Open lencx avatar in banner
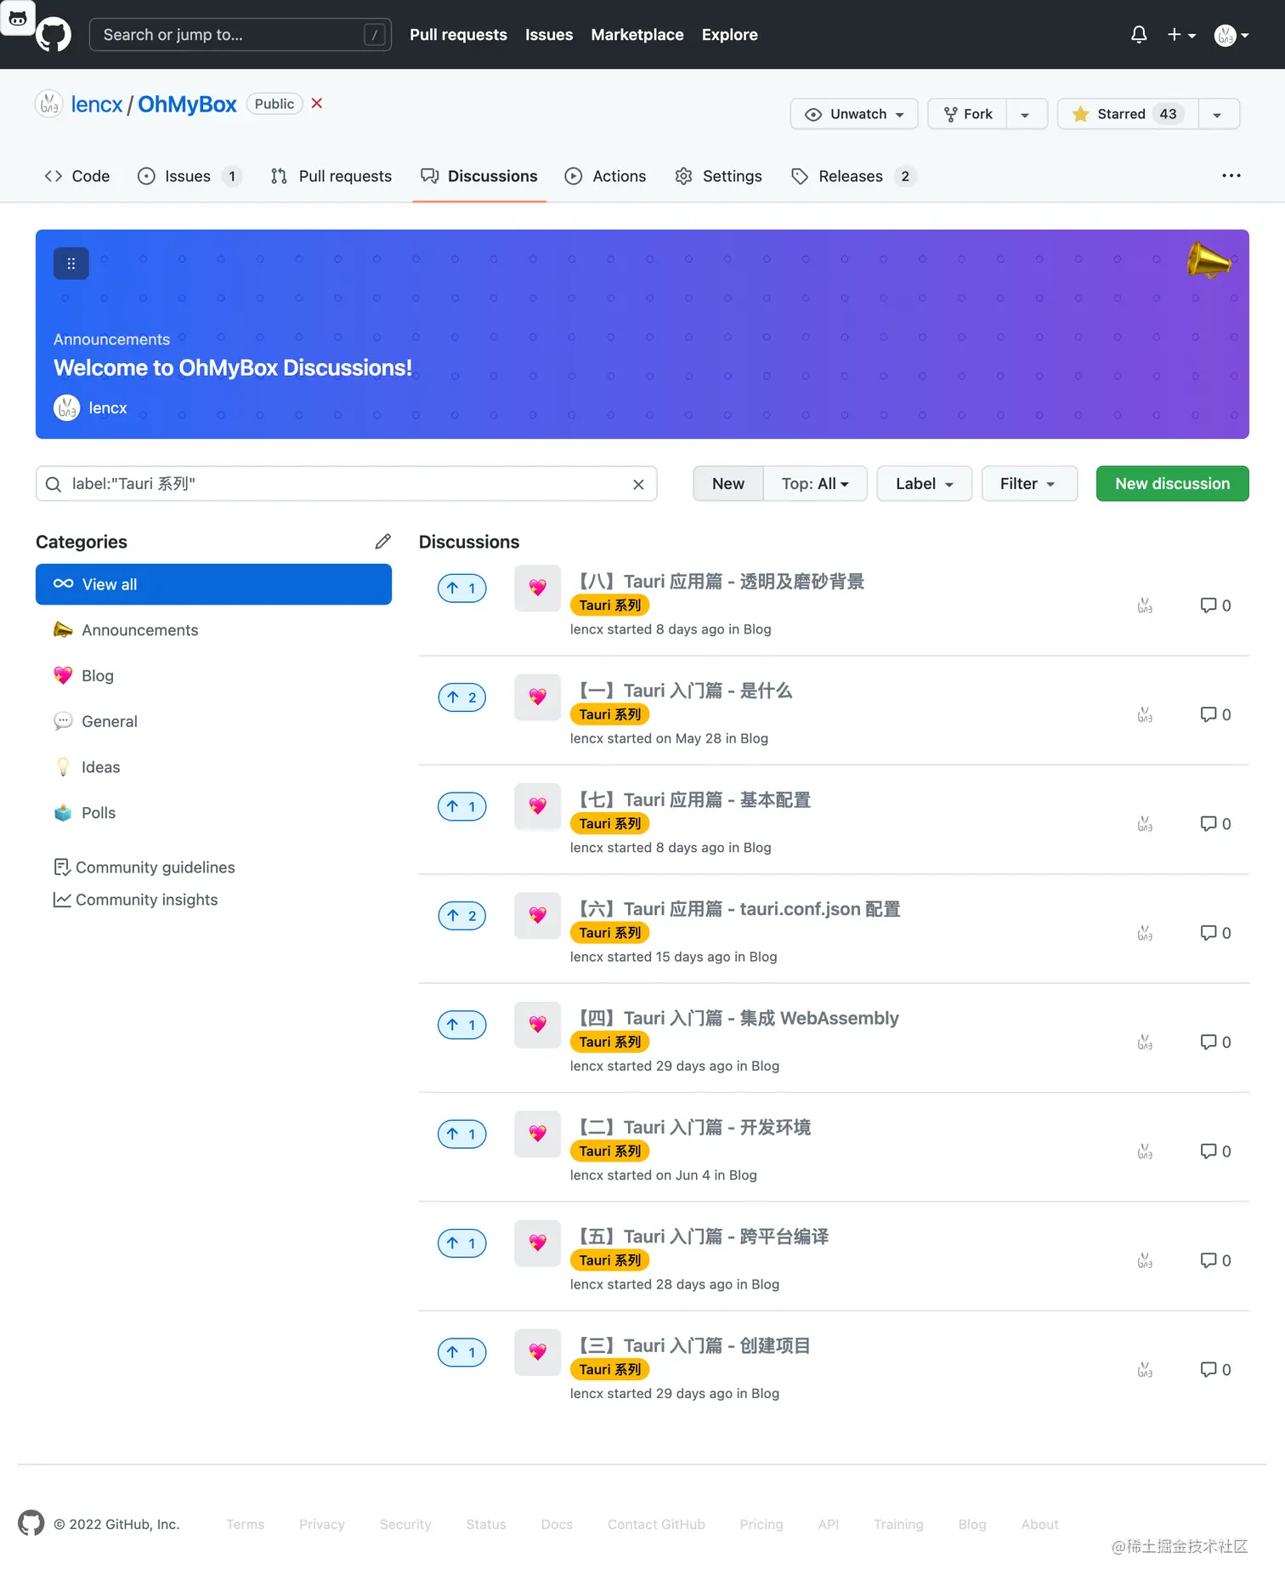The height and width of the screenshot is (1592, 1285). point(67,408)
